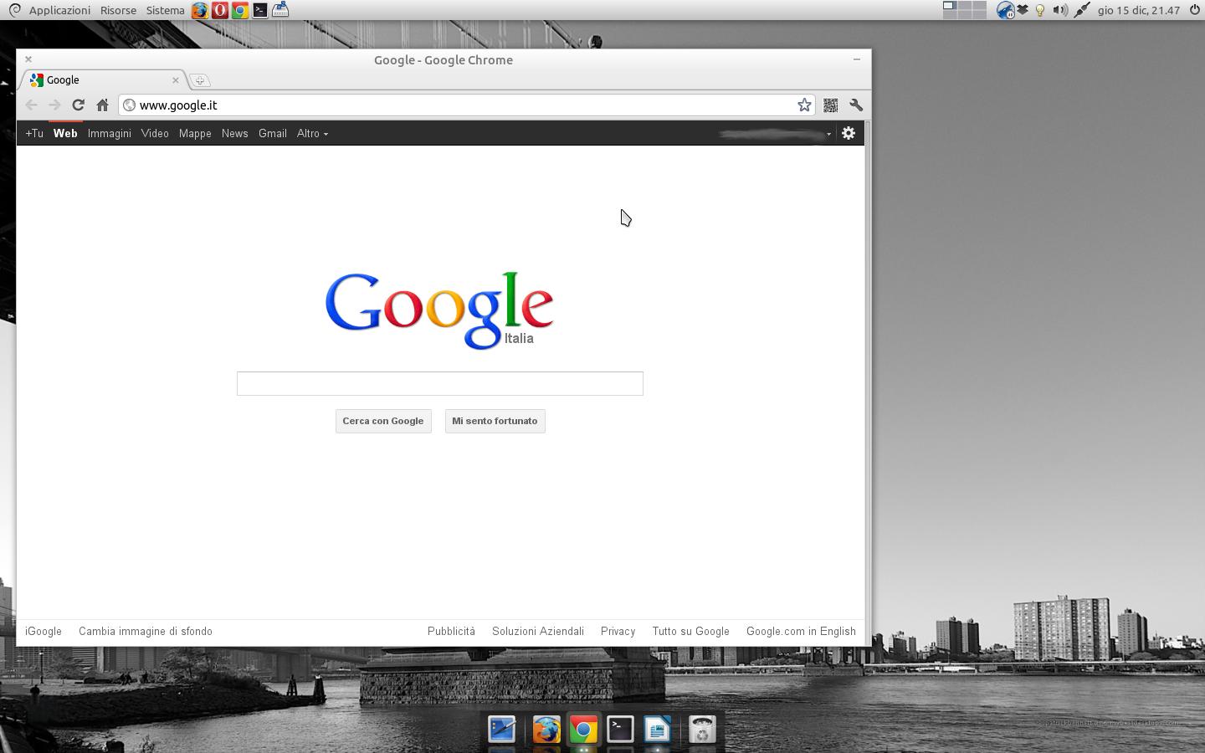Click the Debian swirl logo in the panel

[x=14, y=10]
